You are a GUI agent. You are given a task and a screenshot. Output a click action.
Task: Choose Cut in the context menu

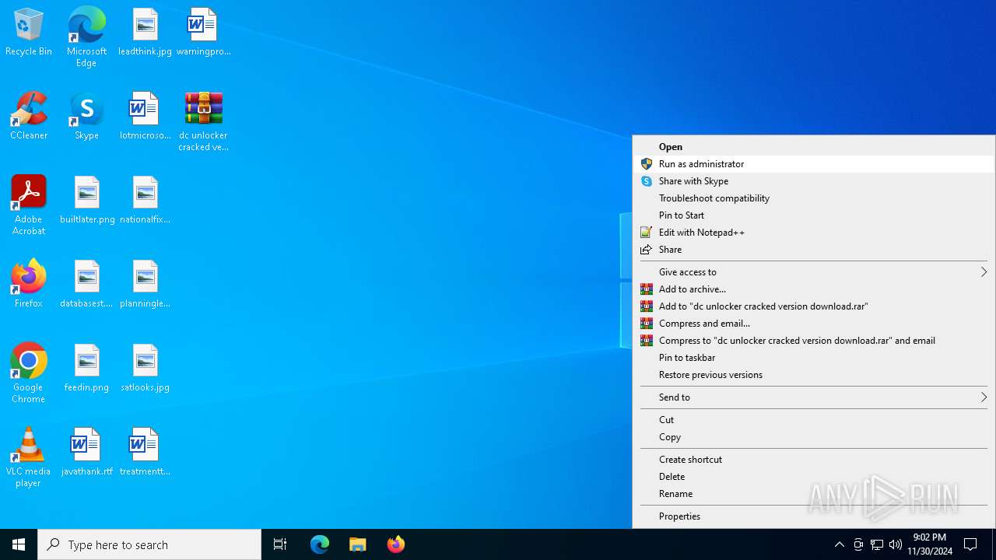[x=814, y=420]
